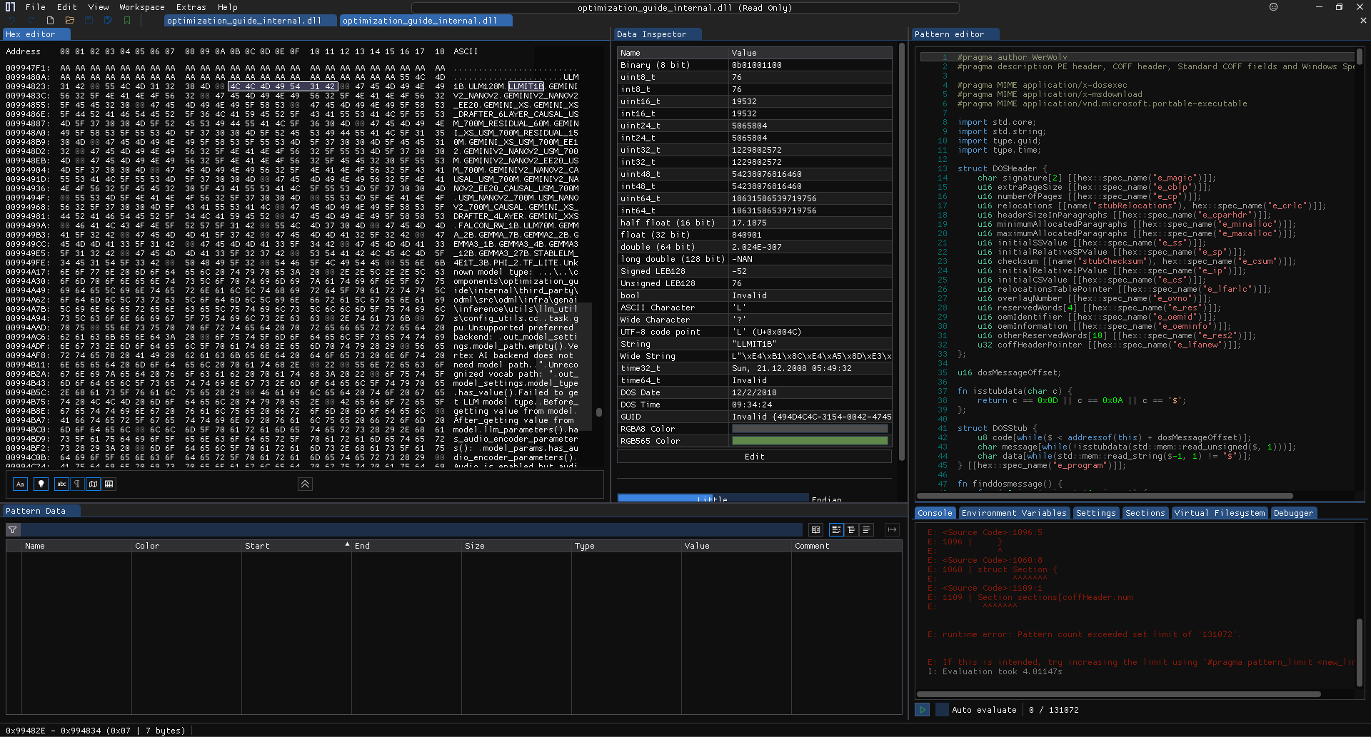Enable the Auto evaluate checkbox
Screen dimensions: 1371x737
(x=942, y=710)
